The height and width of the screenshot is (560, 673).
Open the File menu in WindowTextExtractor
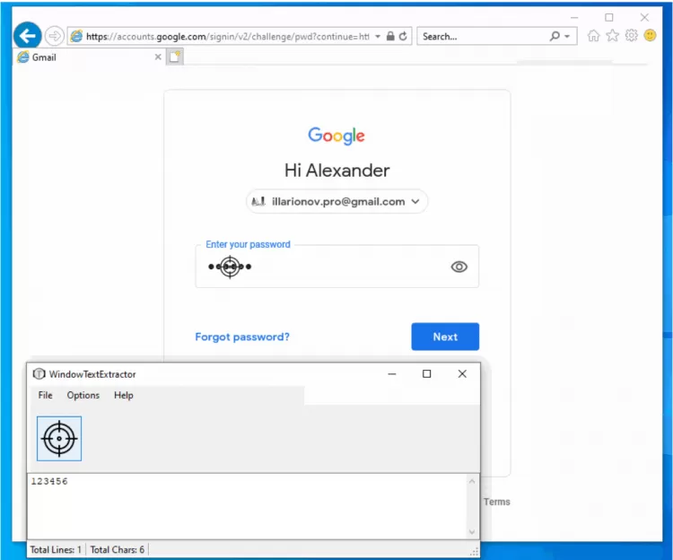click(x=45, y=395)
